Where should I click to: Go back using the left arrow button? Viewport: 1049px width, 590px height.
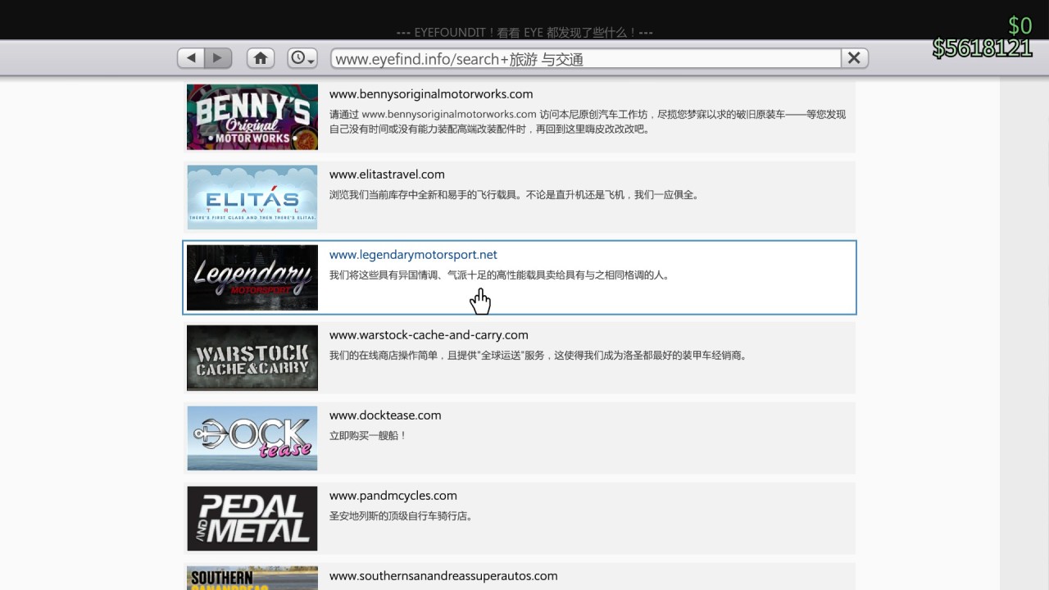[x=191, y=58]
